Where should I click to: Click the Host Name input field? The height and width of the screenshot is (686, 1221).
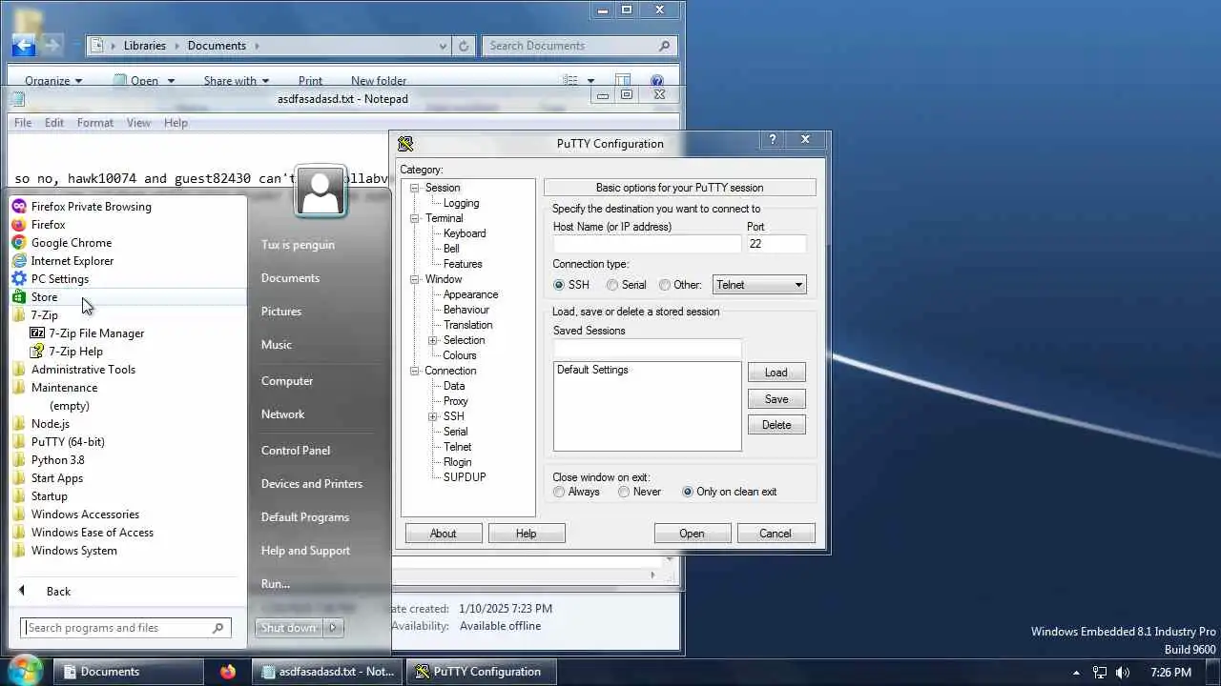(x=647, y=244)
